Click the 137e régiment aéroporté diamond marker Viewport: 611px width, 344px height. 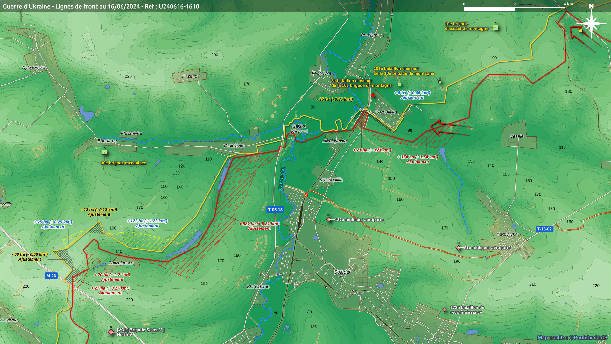click(x=329, y=219)
